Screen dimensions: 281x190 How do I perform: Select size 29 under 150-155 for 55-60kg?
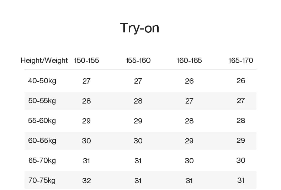click(x=86, y=121)
